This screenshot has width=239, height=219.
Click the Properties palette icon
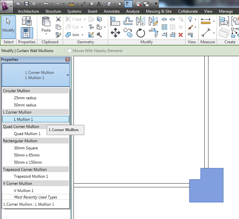[x=27, y=33]
